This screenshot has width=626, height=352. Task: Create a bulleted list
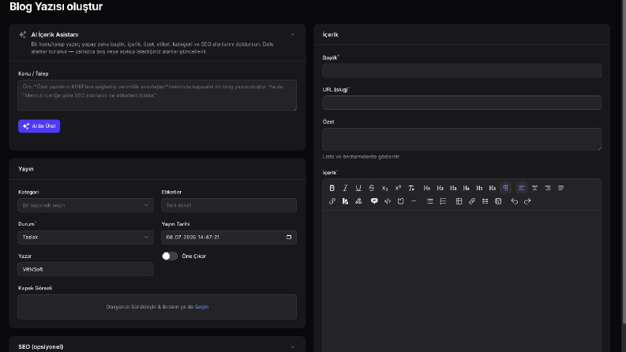click(429, 201)
